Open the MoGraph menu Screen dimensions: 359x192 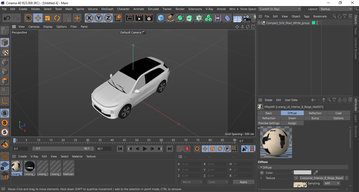click(x=107, y=9)
